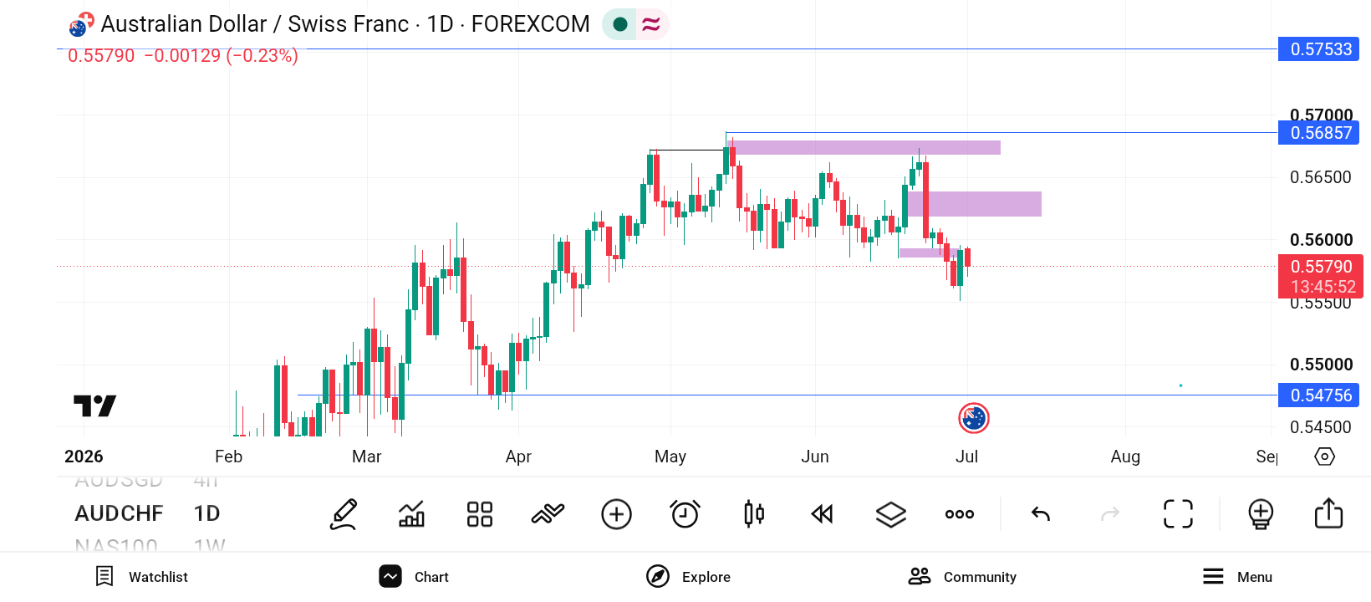Share chart with the upload icon
The image size is (1371, 602).
(1328, 513)
